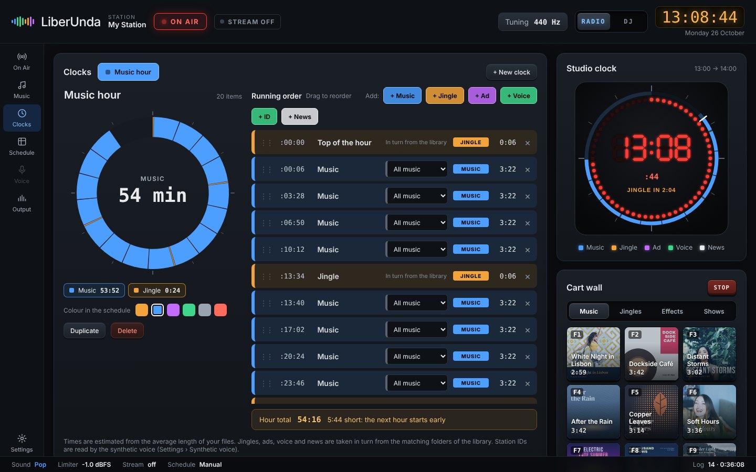Remove the :13:40 Music row
The width and height of the screenshot is (756, 472).
(528, 303)
